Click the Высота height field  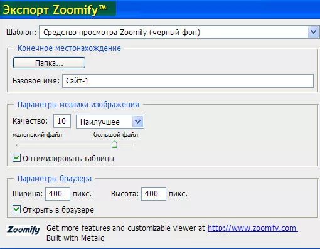coord(154,194)
